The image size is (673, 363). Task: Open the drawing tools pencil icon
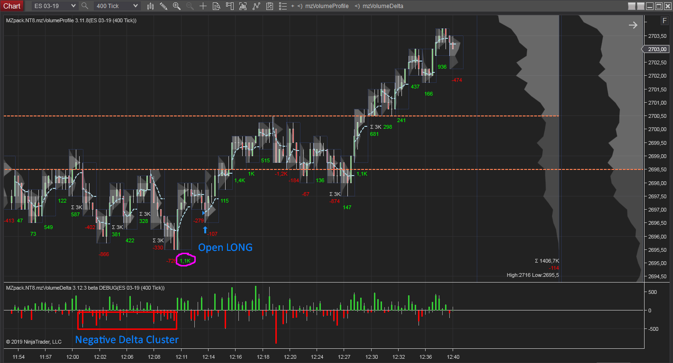point(164,6)
